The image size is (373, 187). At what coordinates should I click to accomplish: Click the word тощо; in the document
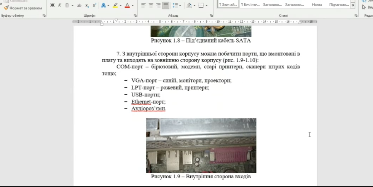pos(109,74)
